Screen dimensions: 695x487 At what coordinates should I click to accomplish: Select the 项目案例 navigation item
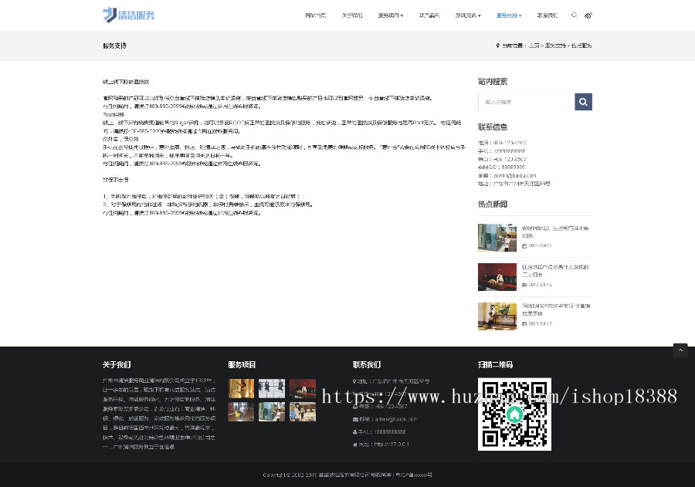pos(429,15)
